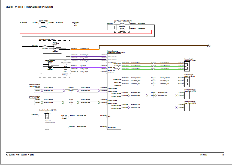
Task: Click the Junction box-Battery (P147) label
Action: (123, 21)
